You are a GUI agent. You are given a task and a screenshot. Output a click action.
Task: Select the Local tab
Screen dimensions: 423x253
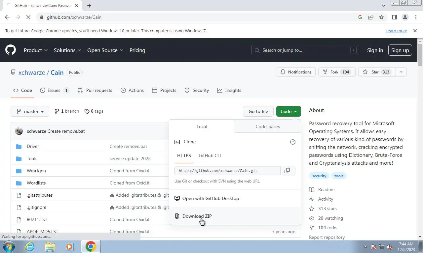tap(202, 126)
